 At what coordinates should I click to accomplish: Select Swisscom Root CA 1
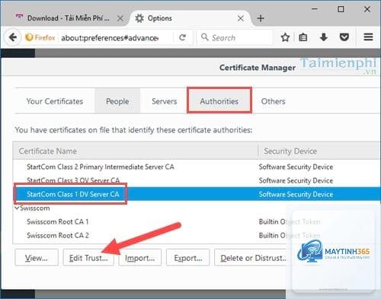coord(58,221)
